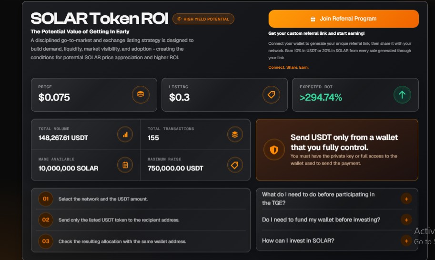Click the Join Referral Program button
Image resolution: width=435 pixels, height=260 pixels.
tap(344, 19)
